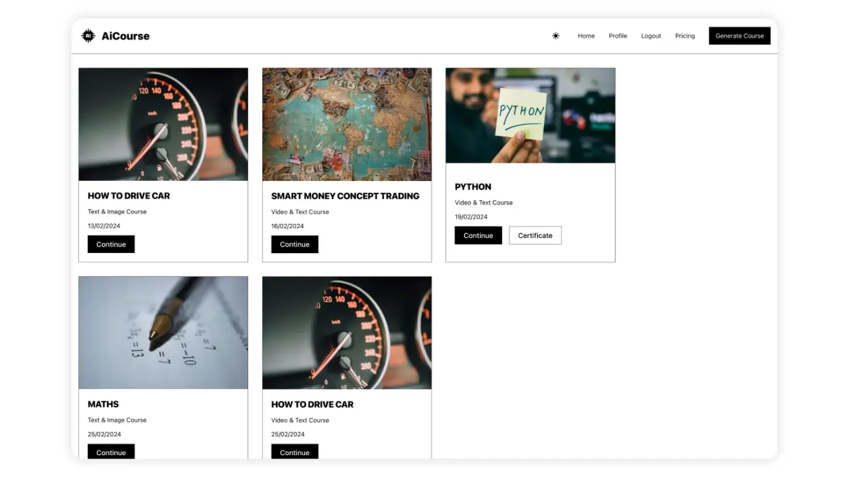849x477 pixels.
Task: Continue the first How To Drive Car course dated 13/02/2024
Action: [x=111, y=244]
